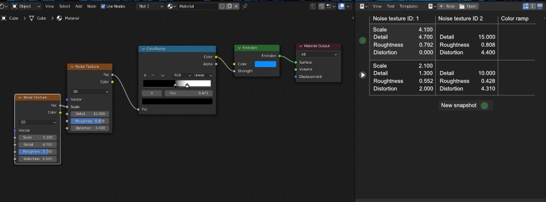Click the Surface input socket
Image resolution: width=546 pixels, height=202 pixels.
(296, 63)
